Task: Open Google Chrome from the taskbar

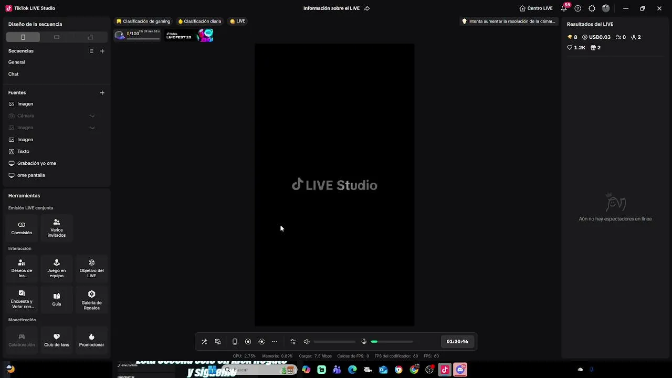Action: click(x=414, y=370)
